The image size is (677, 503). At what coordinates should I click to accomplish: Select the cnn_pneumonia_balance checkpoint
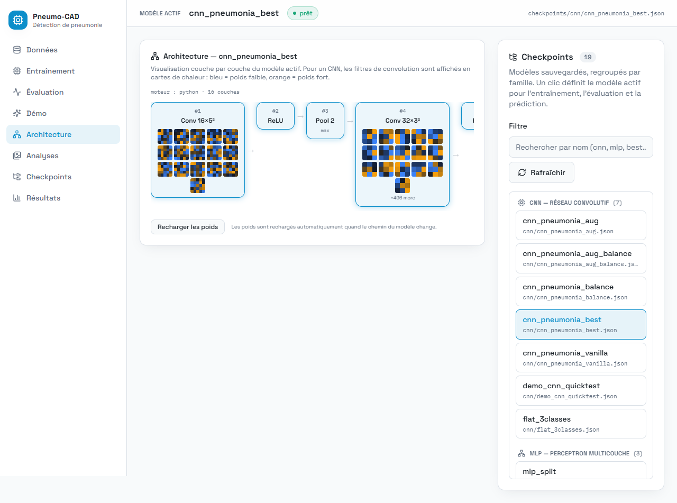tap(581, 291)
